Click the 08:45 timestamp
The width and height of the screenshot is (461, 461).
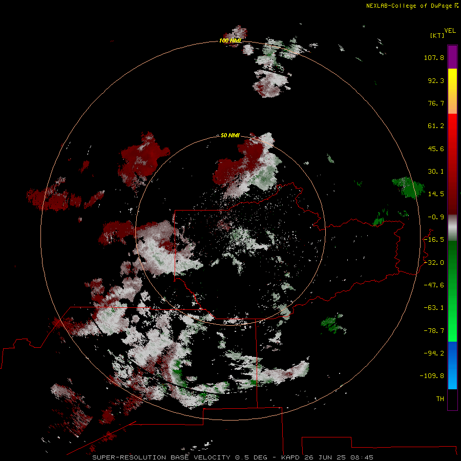362,457
